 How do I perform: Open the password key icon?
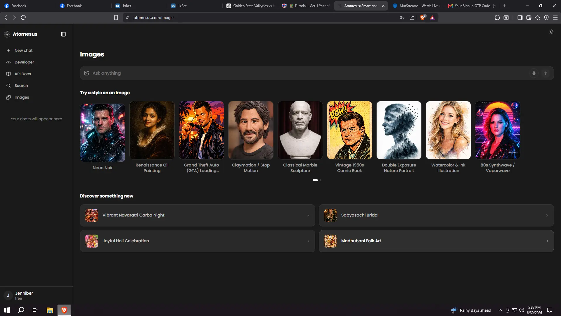pyautogui.click(x=402, y=18)
